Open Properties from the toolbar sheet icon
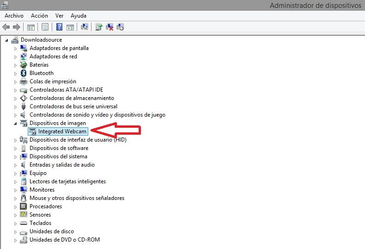Image resolution: width=365 pixels, height=249 pixels. (45, 27)
